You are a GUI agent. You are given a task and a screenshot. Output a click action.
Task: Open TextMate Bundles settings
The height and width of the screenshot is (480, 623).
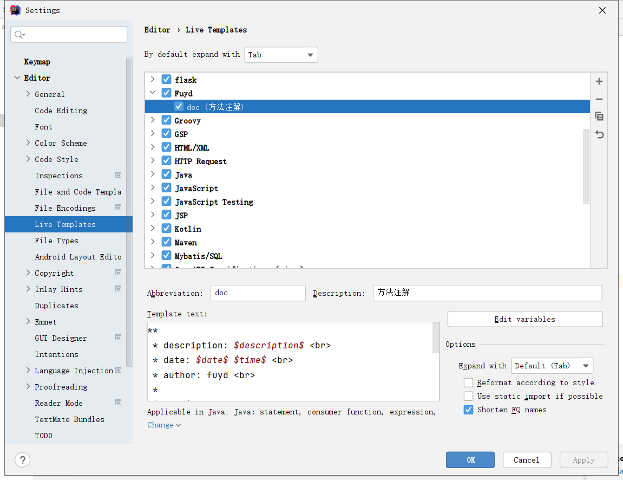69,419
